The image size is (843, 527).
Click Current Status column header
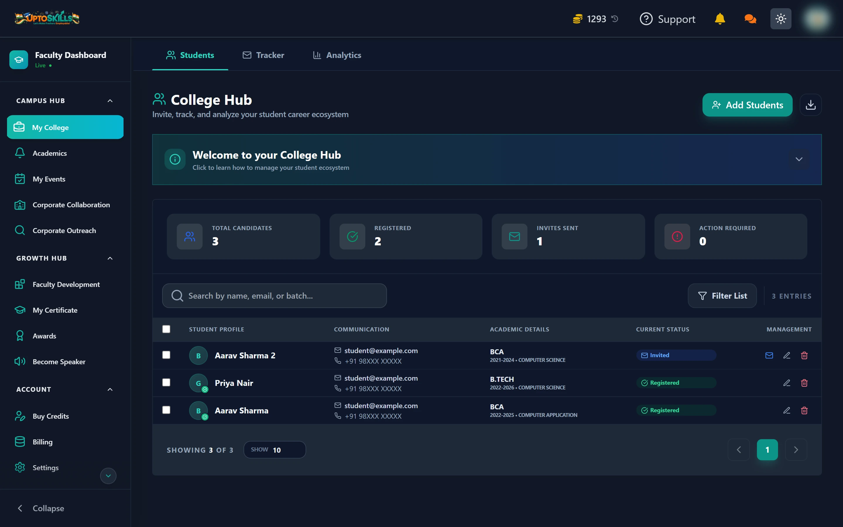pyautogui.click(x=663, y=329)
